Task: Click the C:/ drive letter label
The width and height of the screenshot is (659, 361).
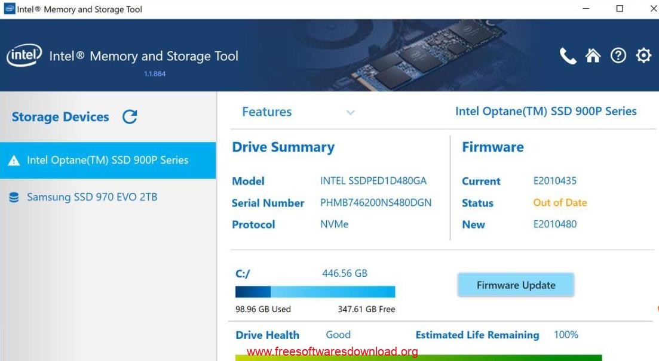Action: point(243,274)
